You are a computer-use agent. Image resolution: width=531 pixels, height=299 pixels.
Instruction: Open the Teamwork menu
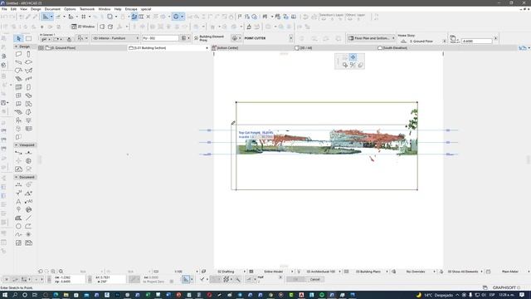click(87, 9)
